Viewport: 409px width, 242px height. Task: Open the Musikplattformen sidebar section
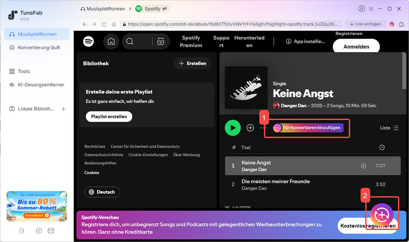37,34
